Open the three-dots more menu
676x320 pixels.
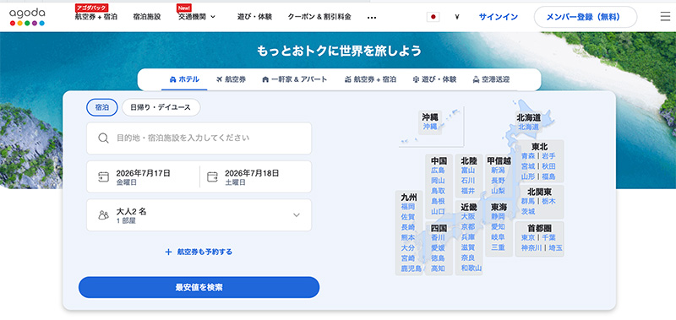(x=372, y=18)
